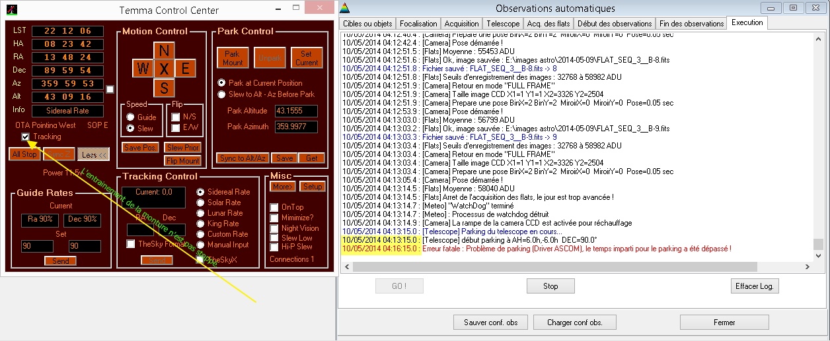
Task: Expand options with the More> button
Action: [x=282, y=187]
